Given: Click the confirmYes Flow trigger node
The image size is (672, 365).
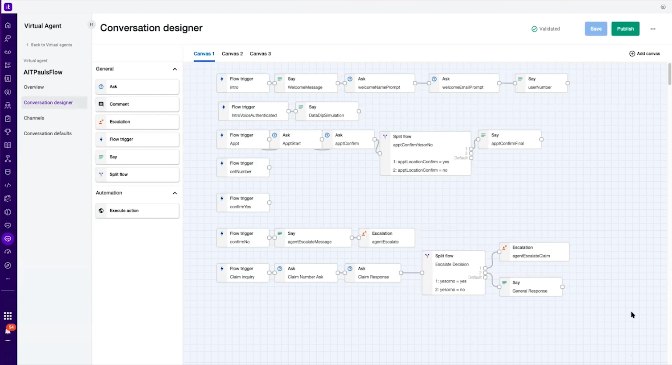Looking at the screenshot, I should click(x=243, y=202).
